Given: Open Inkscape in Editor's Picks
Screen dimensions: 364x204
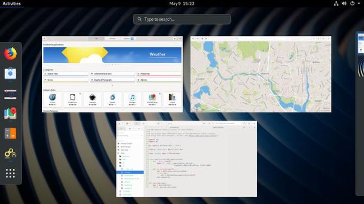Looking at the screenshot, I should click(x=92, y=99).
